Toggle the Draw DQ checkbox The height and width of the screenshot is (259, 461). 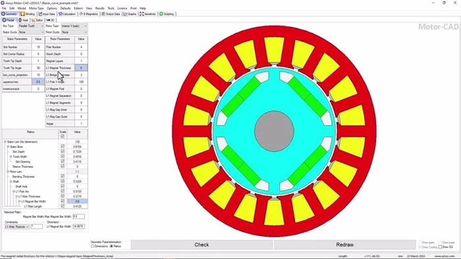click(440, 247)
